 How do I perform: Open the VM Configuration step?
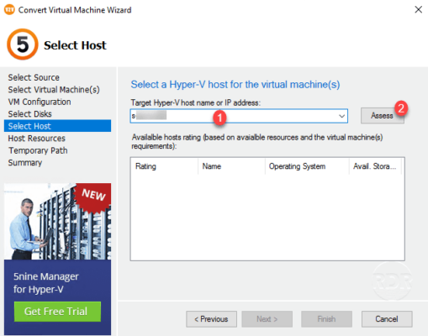pyautogui.click(x=40, y=102)
